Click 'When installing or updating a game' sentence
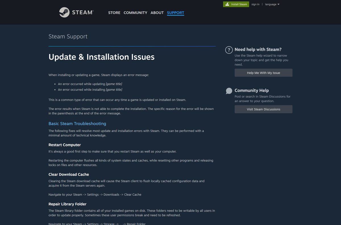 (99, 75)
